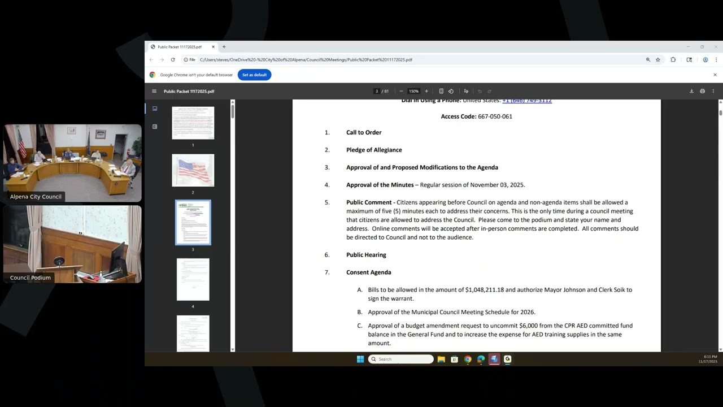This screenshot has width=723, height=407.
Task: Click the Alpena City Council video feed
Action: [x=72, y=163]
